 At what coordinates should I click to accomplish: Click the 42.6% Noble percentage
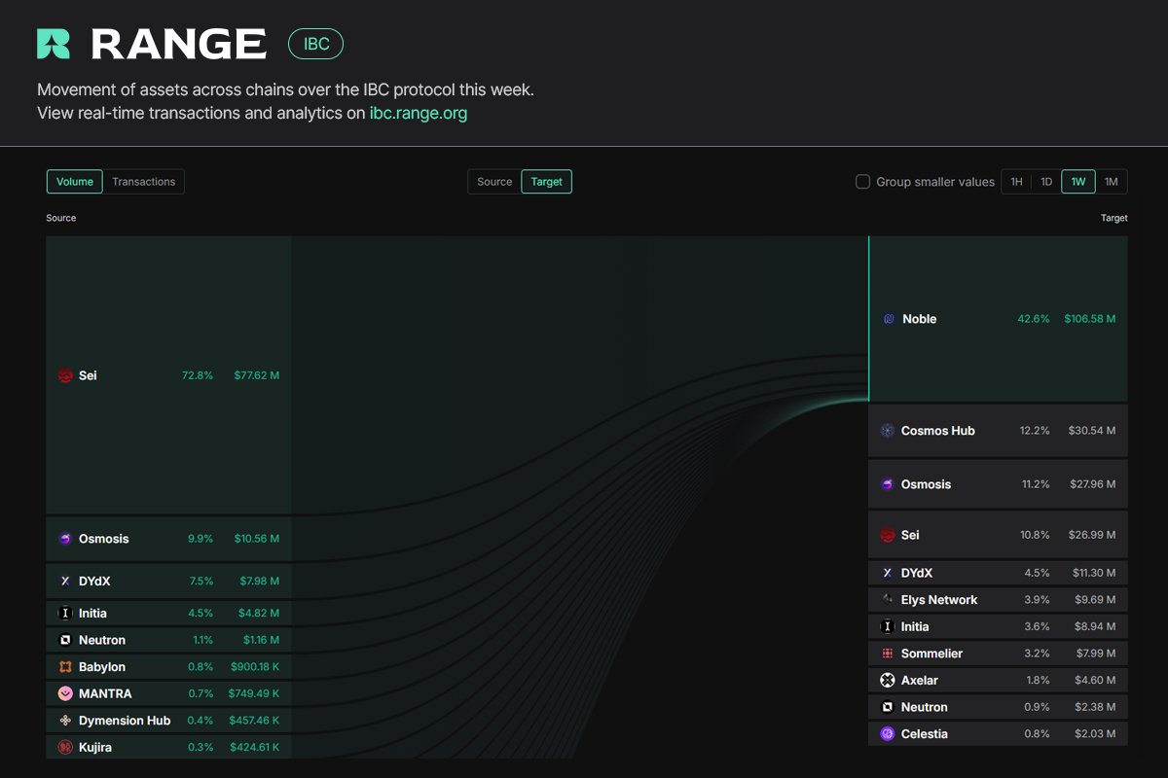(x=1034, y=319)
